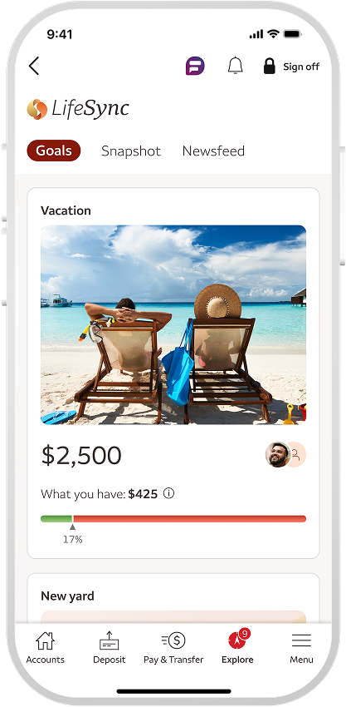
Task: Switch to the Snapshot tab
Action: (131, 151)
